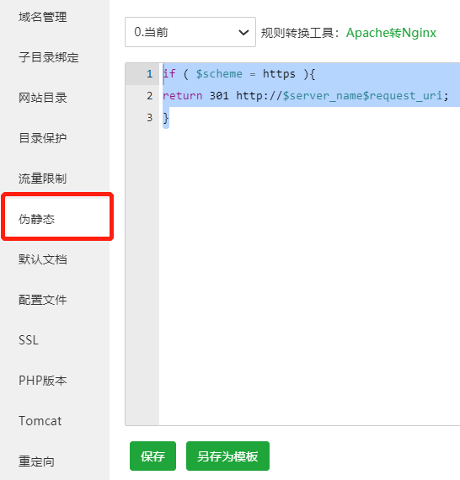This screenshot has height=480, width=460.
Task: Click 另存为模板 button
Action: (227, 456)
